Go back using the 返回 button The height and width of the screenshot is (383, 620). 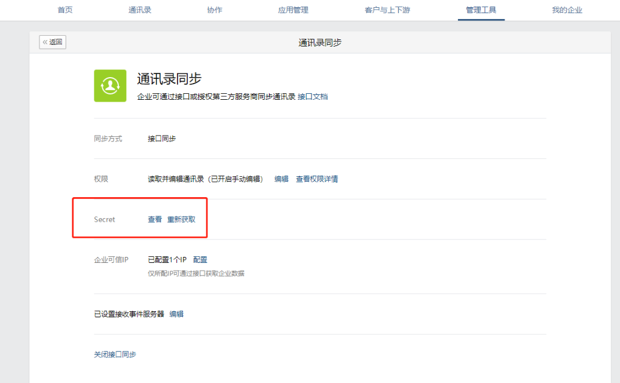[x=53, y=42]
